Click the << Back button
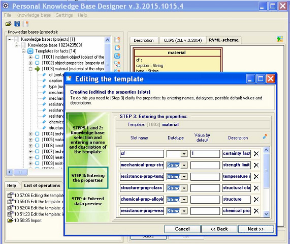 tap(219, 229)
